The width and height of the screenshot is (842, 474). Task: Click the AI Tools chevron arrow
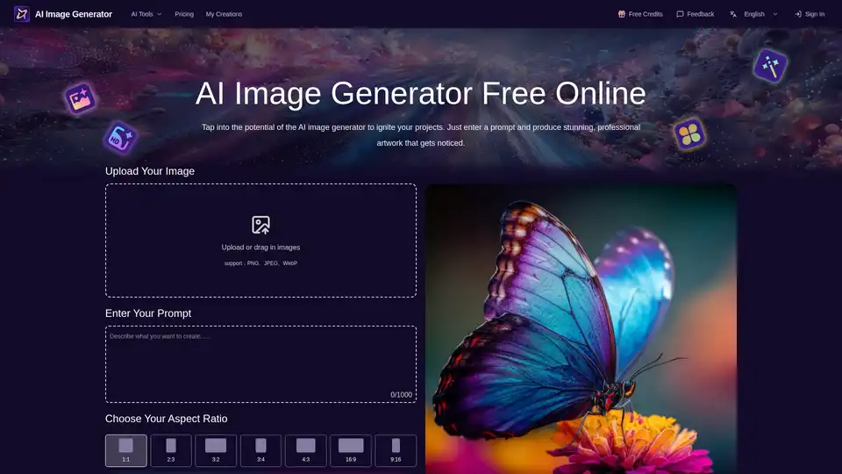[x=159, y=14]
